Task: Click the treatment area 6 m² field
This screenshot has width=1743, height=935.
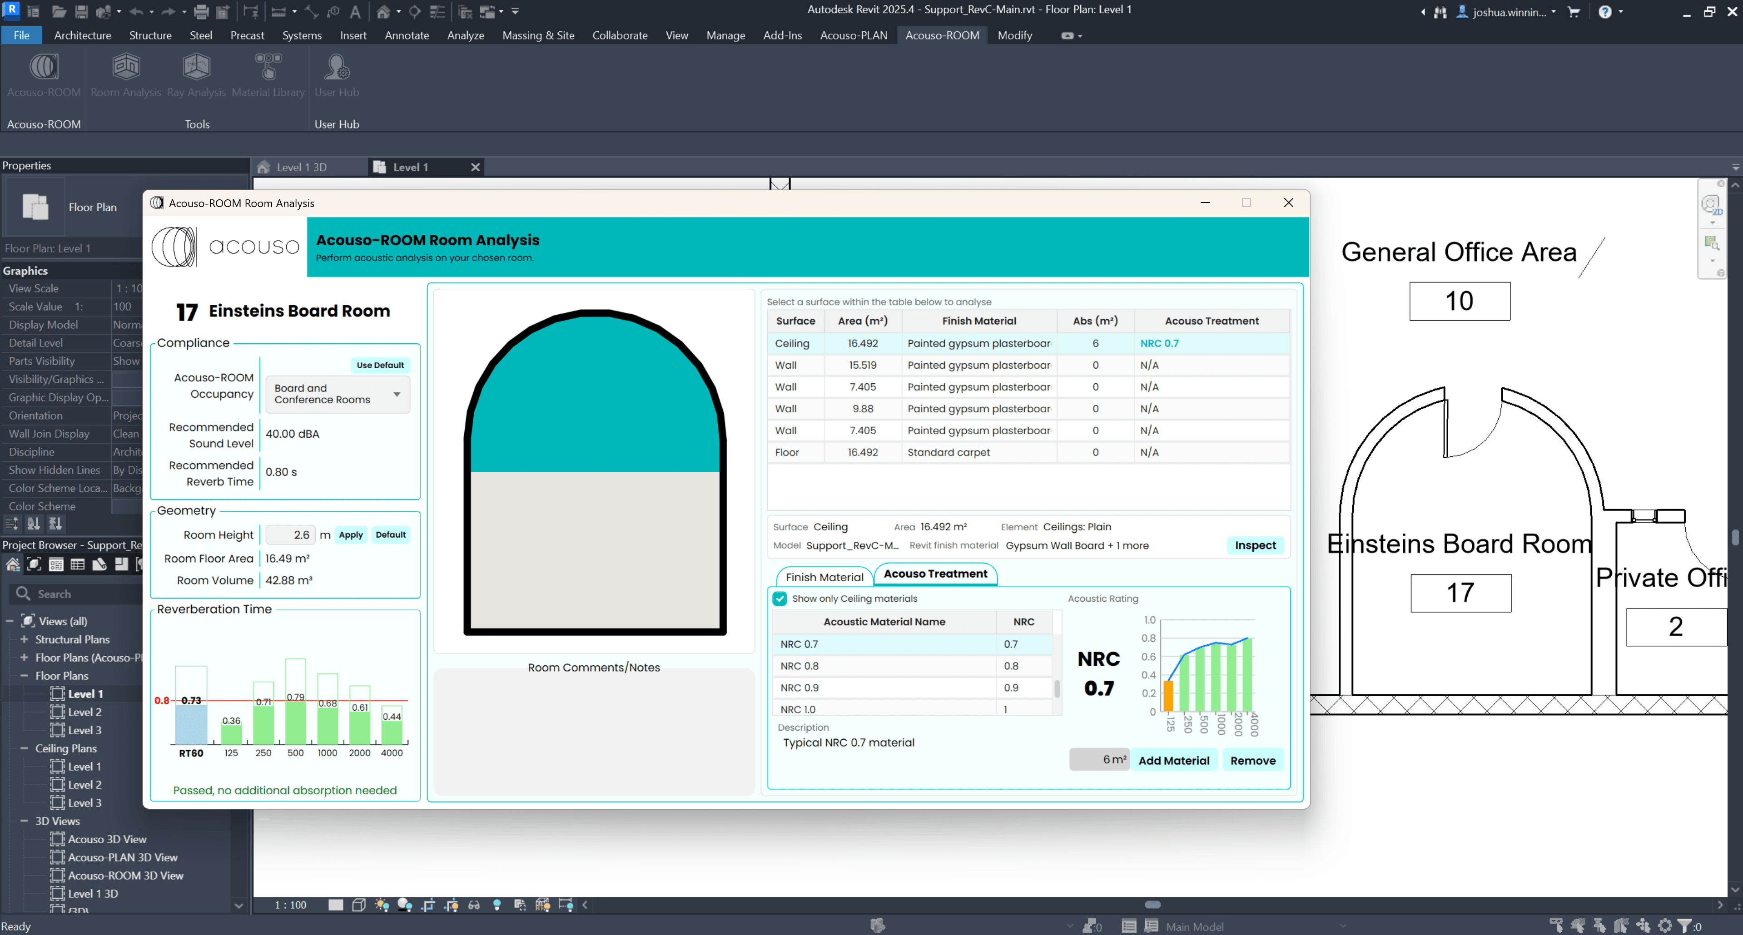Action: [x=1099, y=760]
